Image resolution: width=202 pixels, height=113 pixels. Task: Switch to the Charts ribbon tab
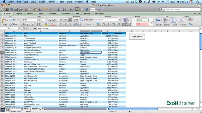[41, 13]
